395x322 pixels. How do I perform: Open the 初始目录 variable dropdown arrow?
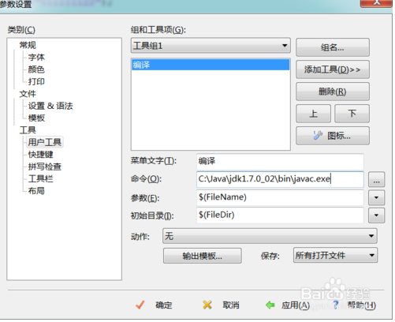tap(376, 215)
